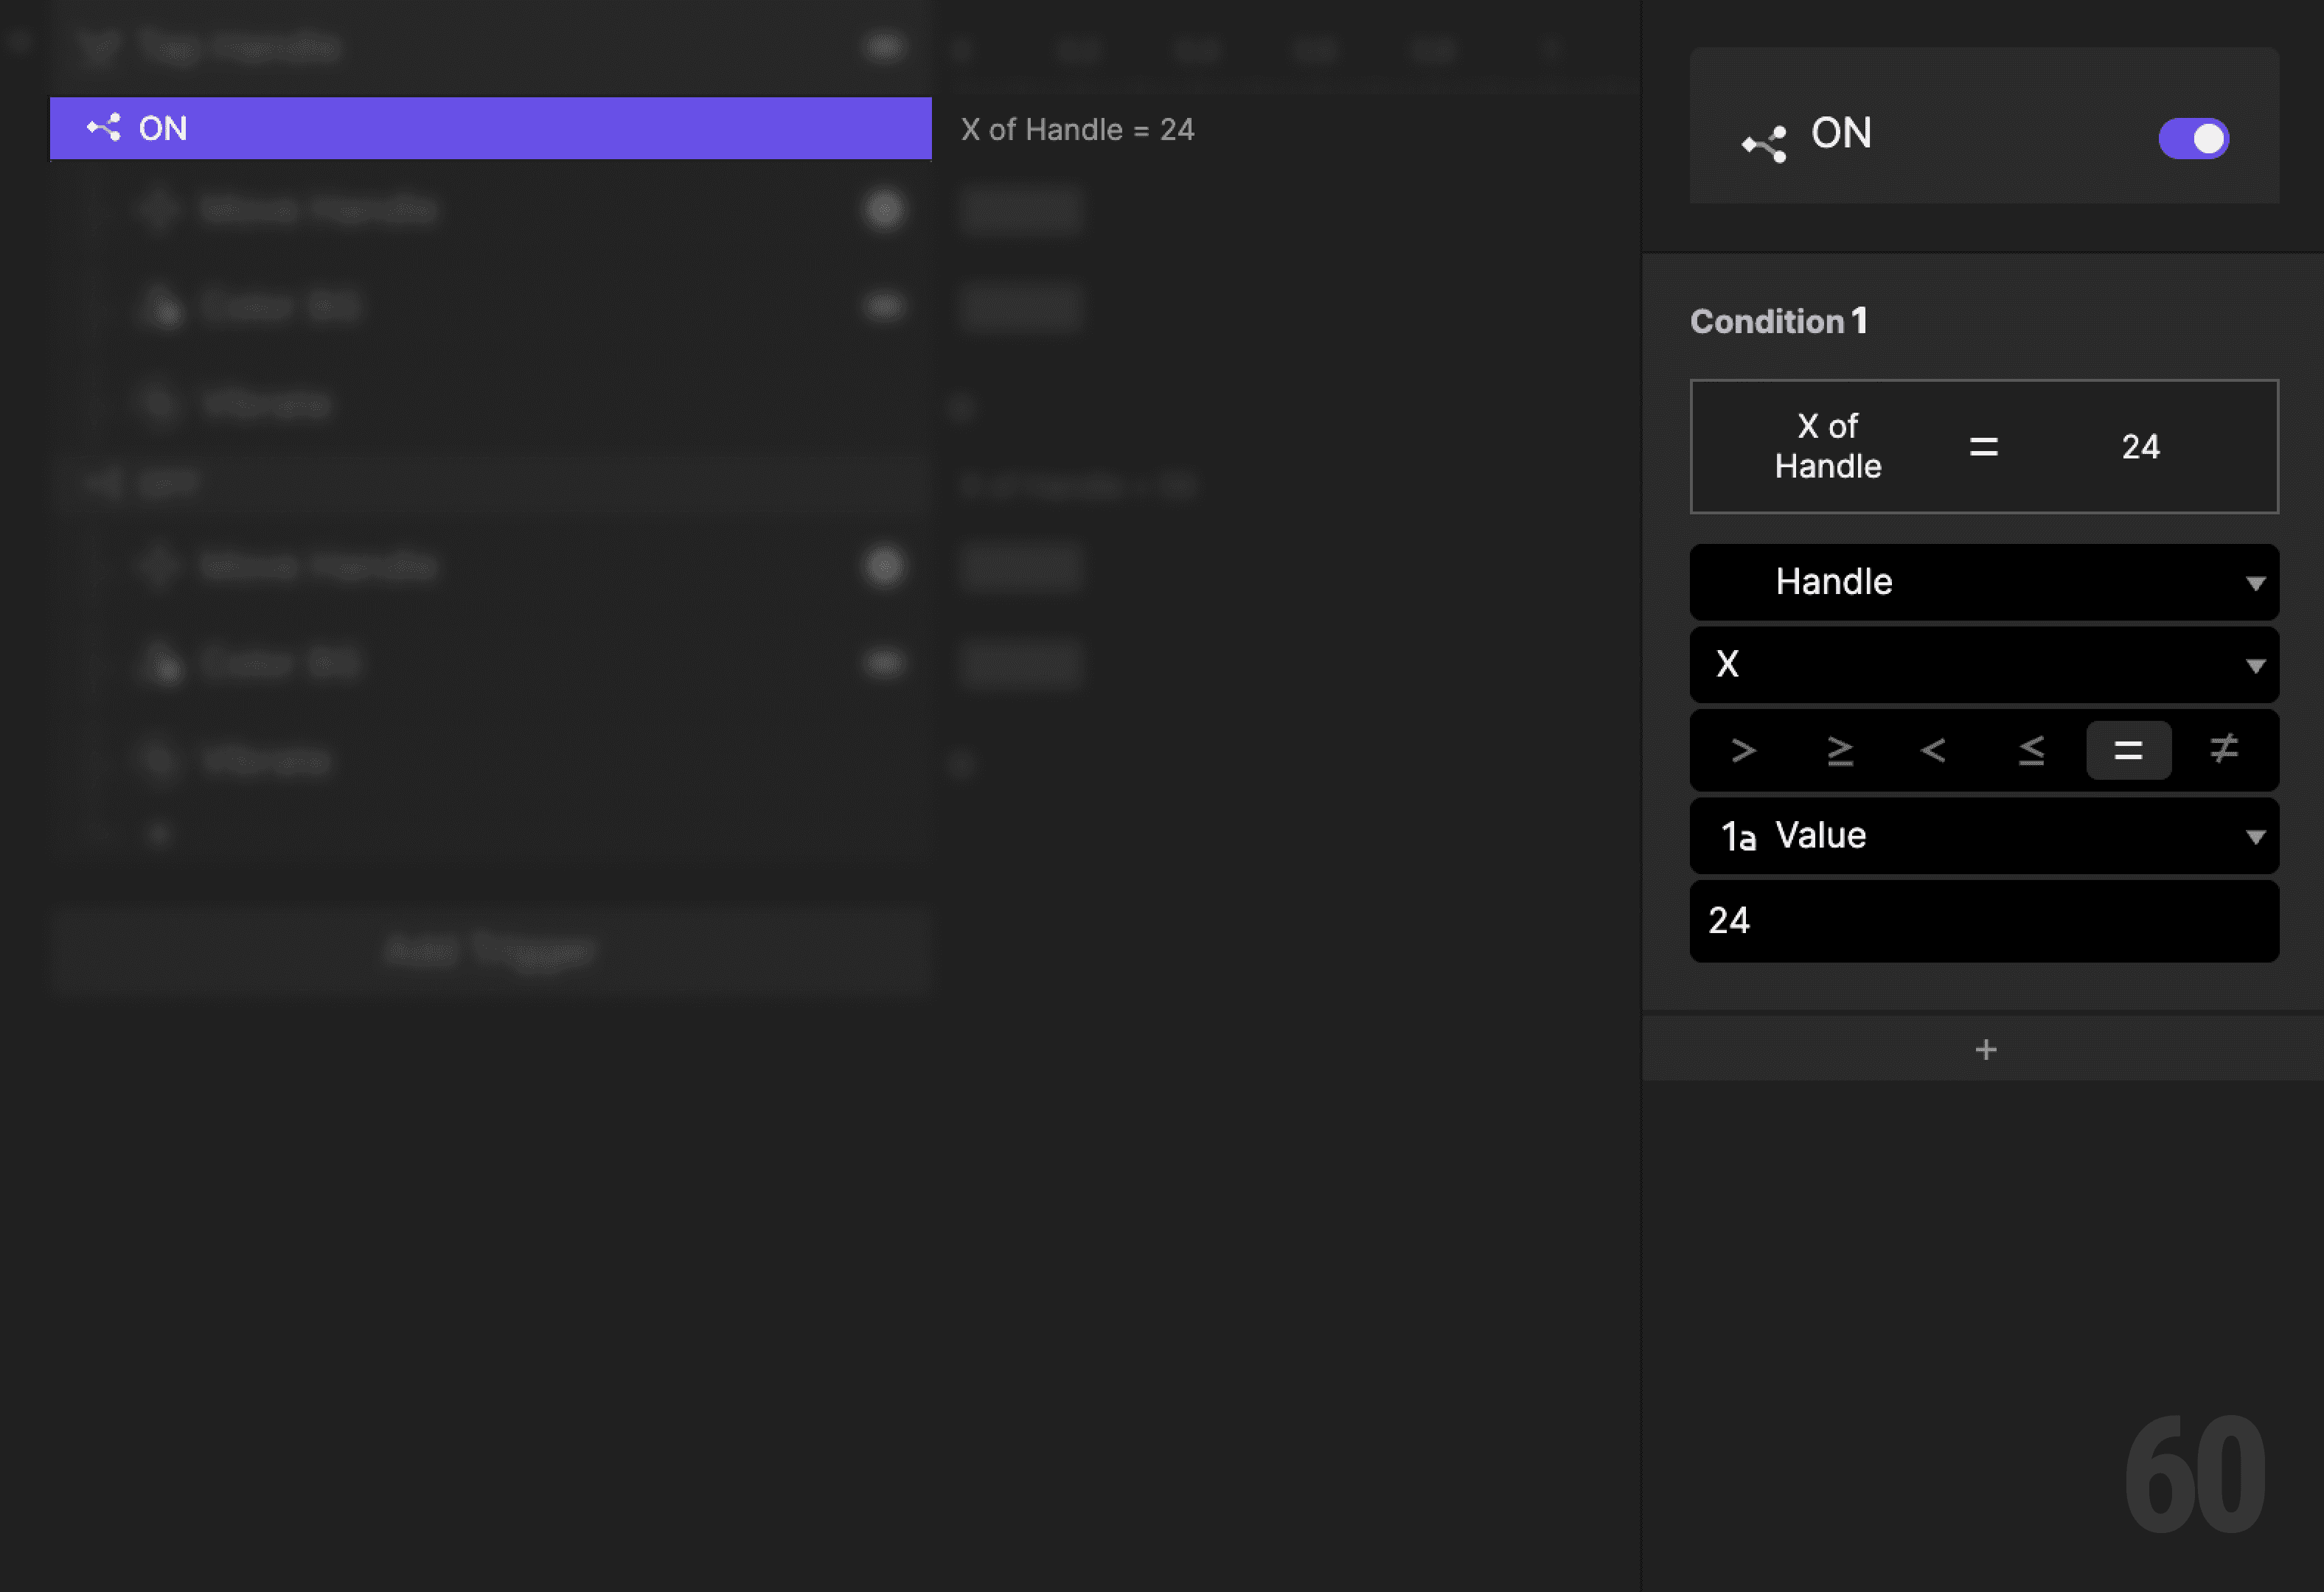The width and height of the screenshot is (2324, 1592).
Task: Open the X property dropdown
Action: (x=1985, y=665)
